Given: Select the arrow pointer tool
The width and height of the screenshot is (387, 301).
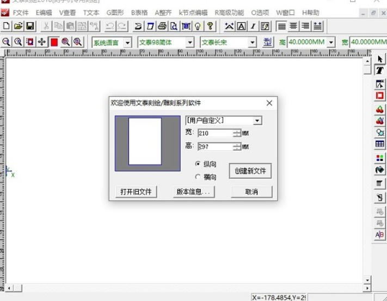Looking at the screenshot, I should click(x=380, y=59).
